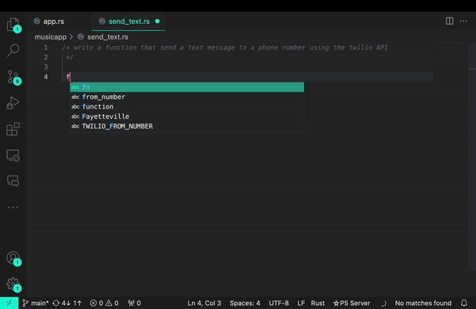This screenshot has height=309, width=476.
Task: Split editor right icon
Action: (x=449, y=21)
